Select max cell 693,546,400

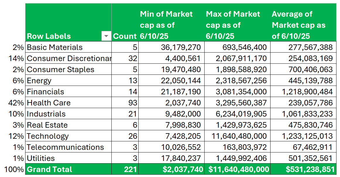(x=237, y=47)
